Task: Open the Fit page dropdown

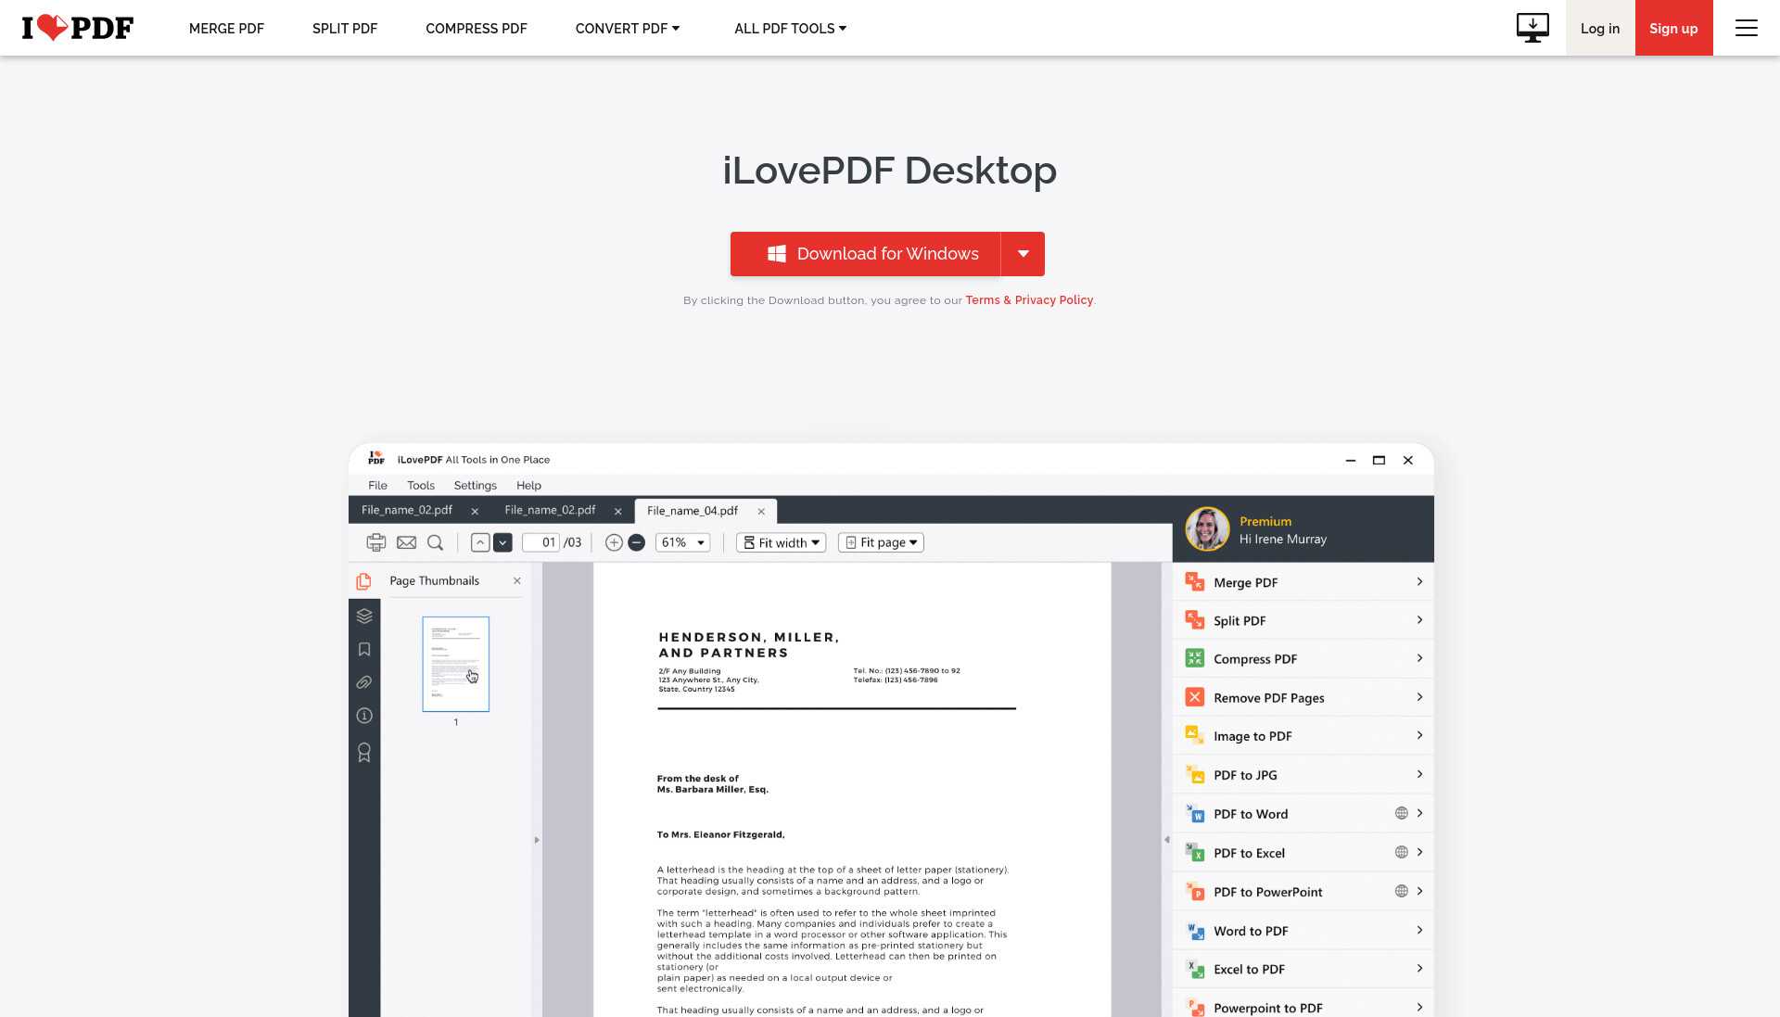Action: pyautogui.click(x=881, y=542)
